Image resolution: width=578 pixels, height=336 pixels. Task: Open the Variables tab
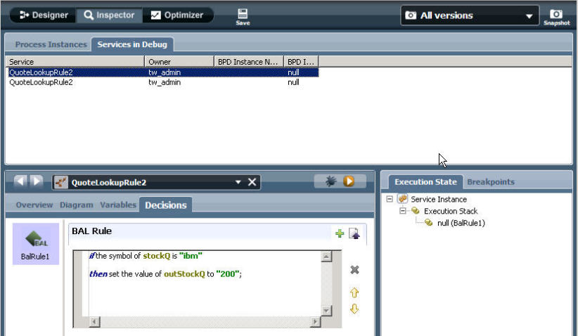click(x=118, y=205)
